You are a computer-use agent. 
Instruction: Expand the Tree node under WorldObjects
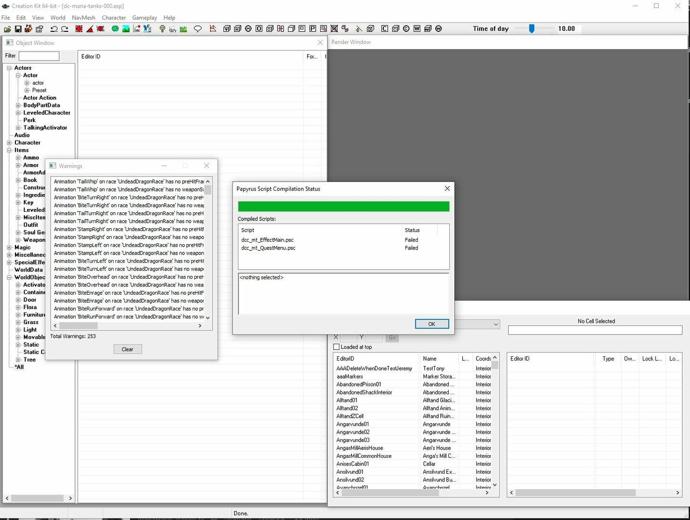[x=18, y=360]
